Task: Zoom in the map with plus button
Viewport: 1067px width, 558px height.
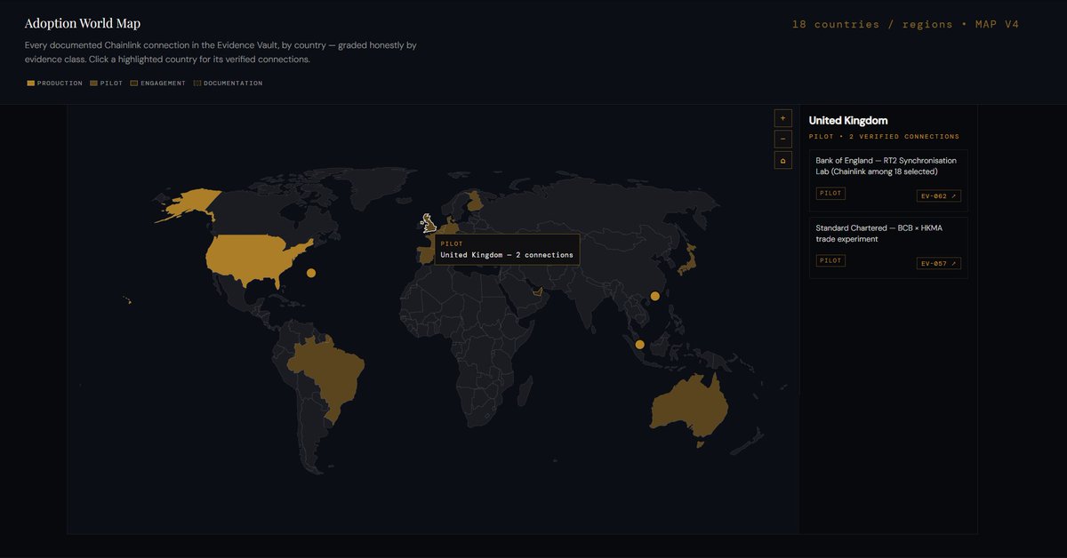Action: click(x=782, y=117)
